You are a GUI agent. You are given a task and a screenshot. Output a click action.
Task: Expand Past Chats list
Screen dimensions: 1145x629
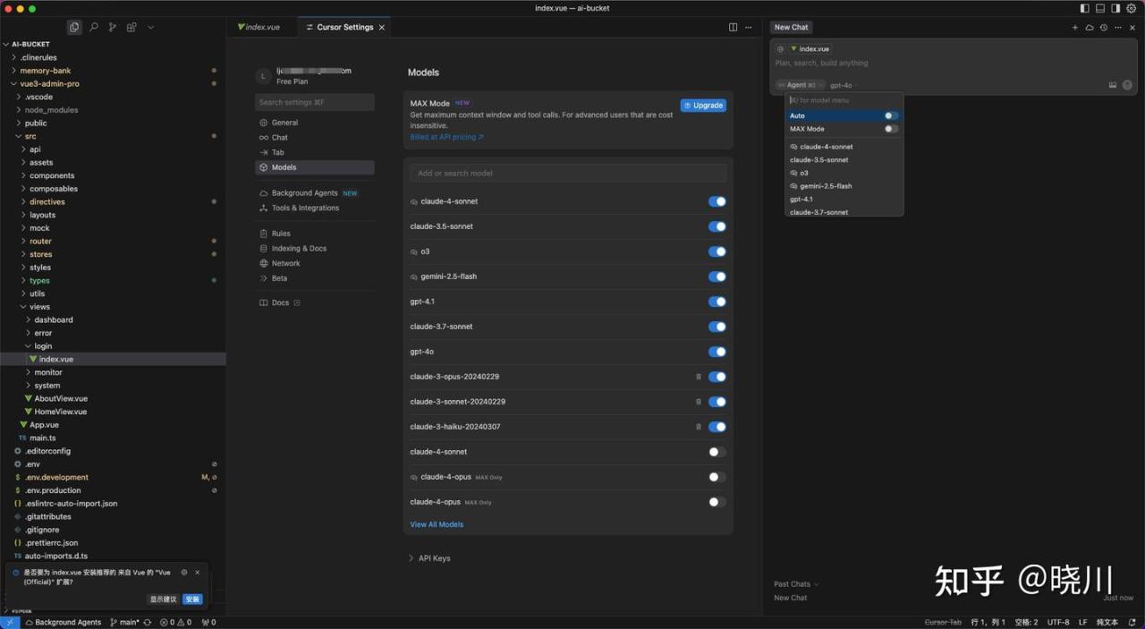point(796,584)
